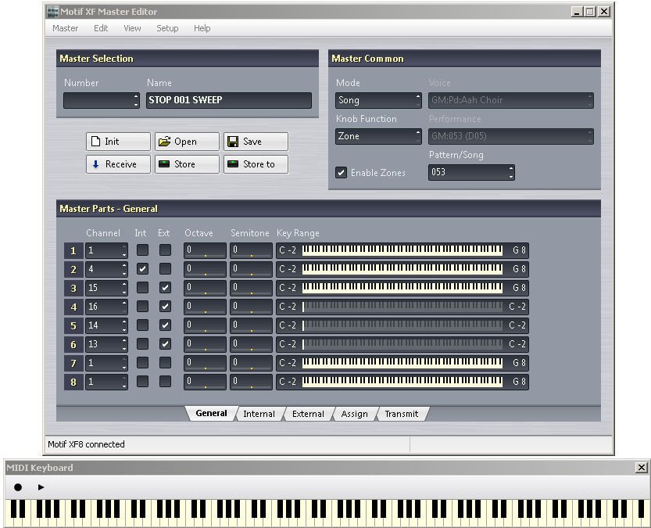Click the Name field STOP 001 SWEEP
The image size is (651, 528).
[229, 100]
